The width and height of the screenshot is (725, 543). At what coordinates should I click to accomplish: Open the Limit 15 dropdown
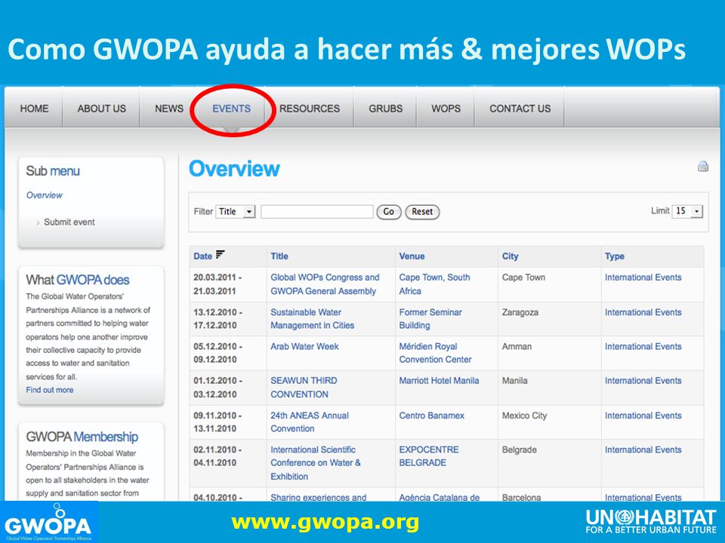click(x=687, y=211)
